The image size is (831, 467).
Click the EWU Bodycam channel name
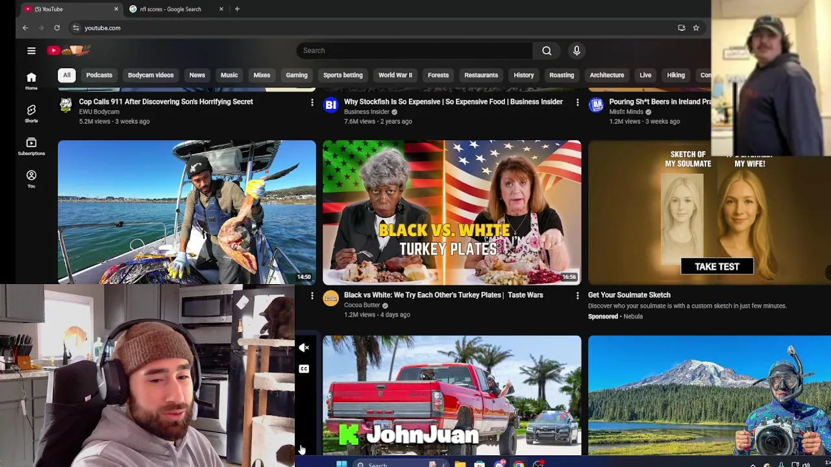point(99,112)
